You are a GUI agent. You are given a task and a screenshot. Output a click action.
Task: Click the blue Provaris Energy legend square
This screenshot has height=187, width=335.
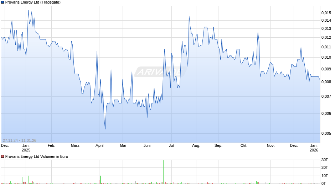[2, 2]
